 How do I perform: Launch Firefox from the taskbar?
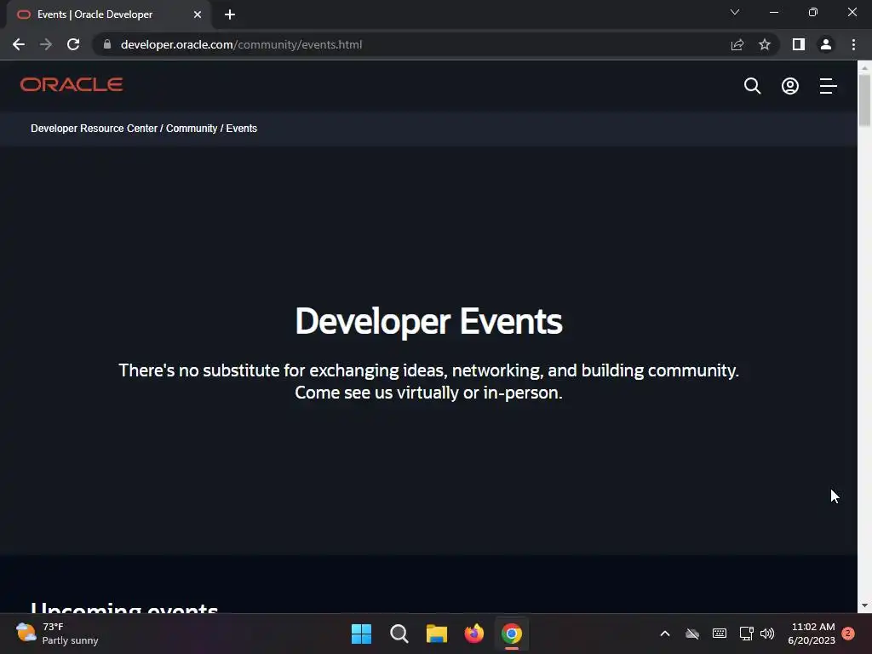473,634
